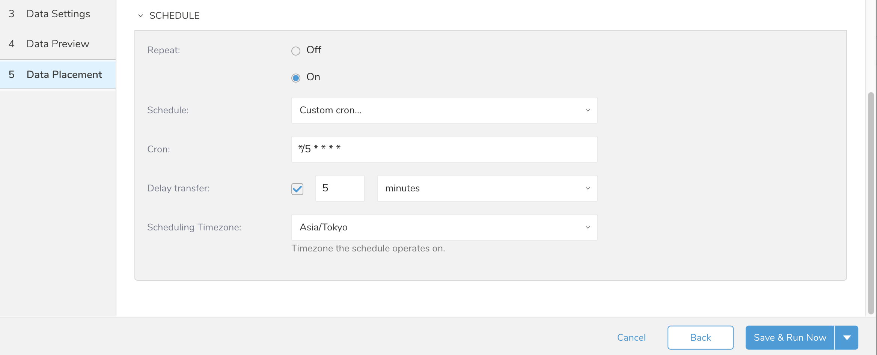Image resolution: width=877 pixels, height=355 pixels.
Task: Go to Data Preview step
Action: pyautogui.click(x=58, y=44)
